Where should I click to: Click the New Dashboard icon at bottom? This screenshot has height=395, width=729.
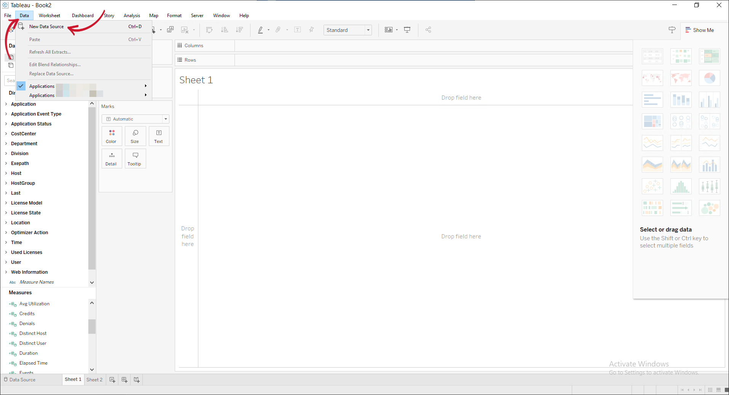coord(124,379)
